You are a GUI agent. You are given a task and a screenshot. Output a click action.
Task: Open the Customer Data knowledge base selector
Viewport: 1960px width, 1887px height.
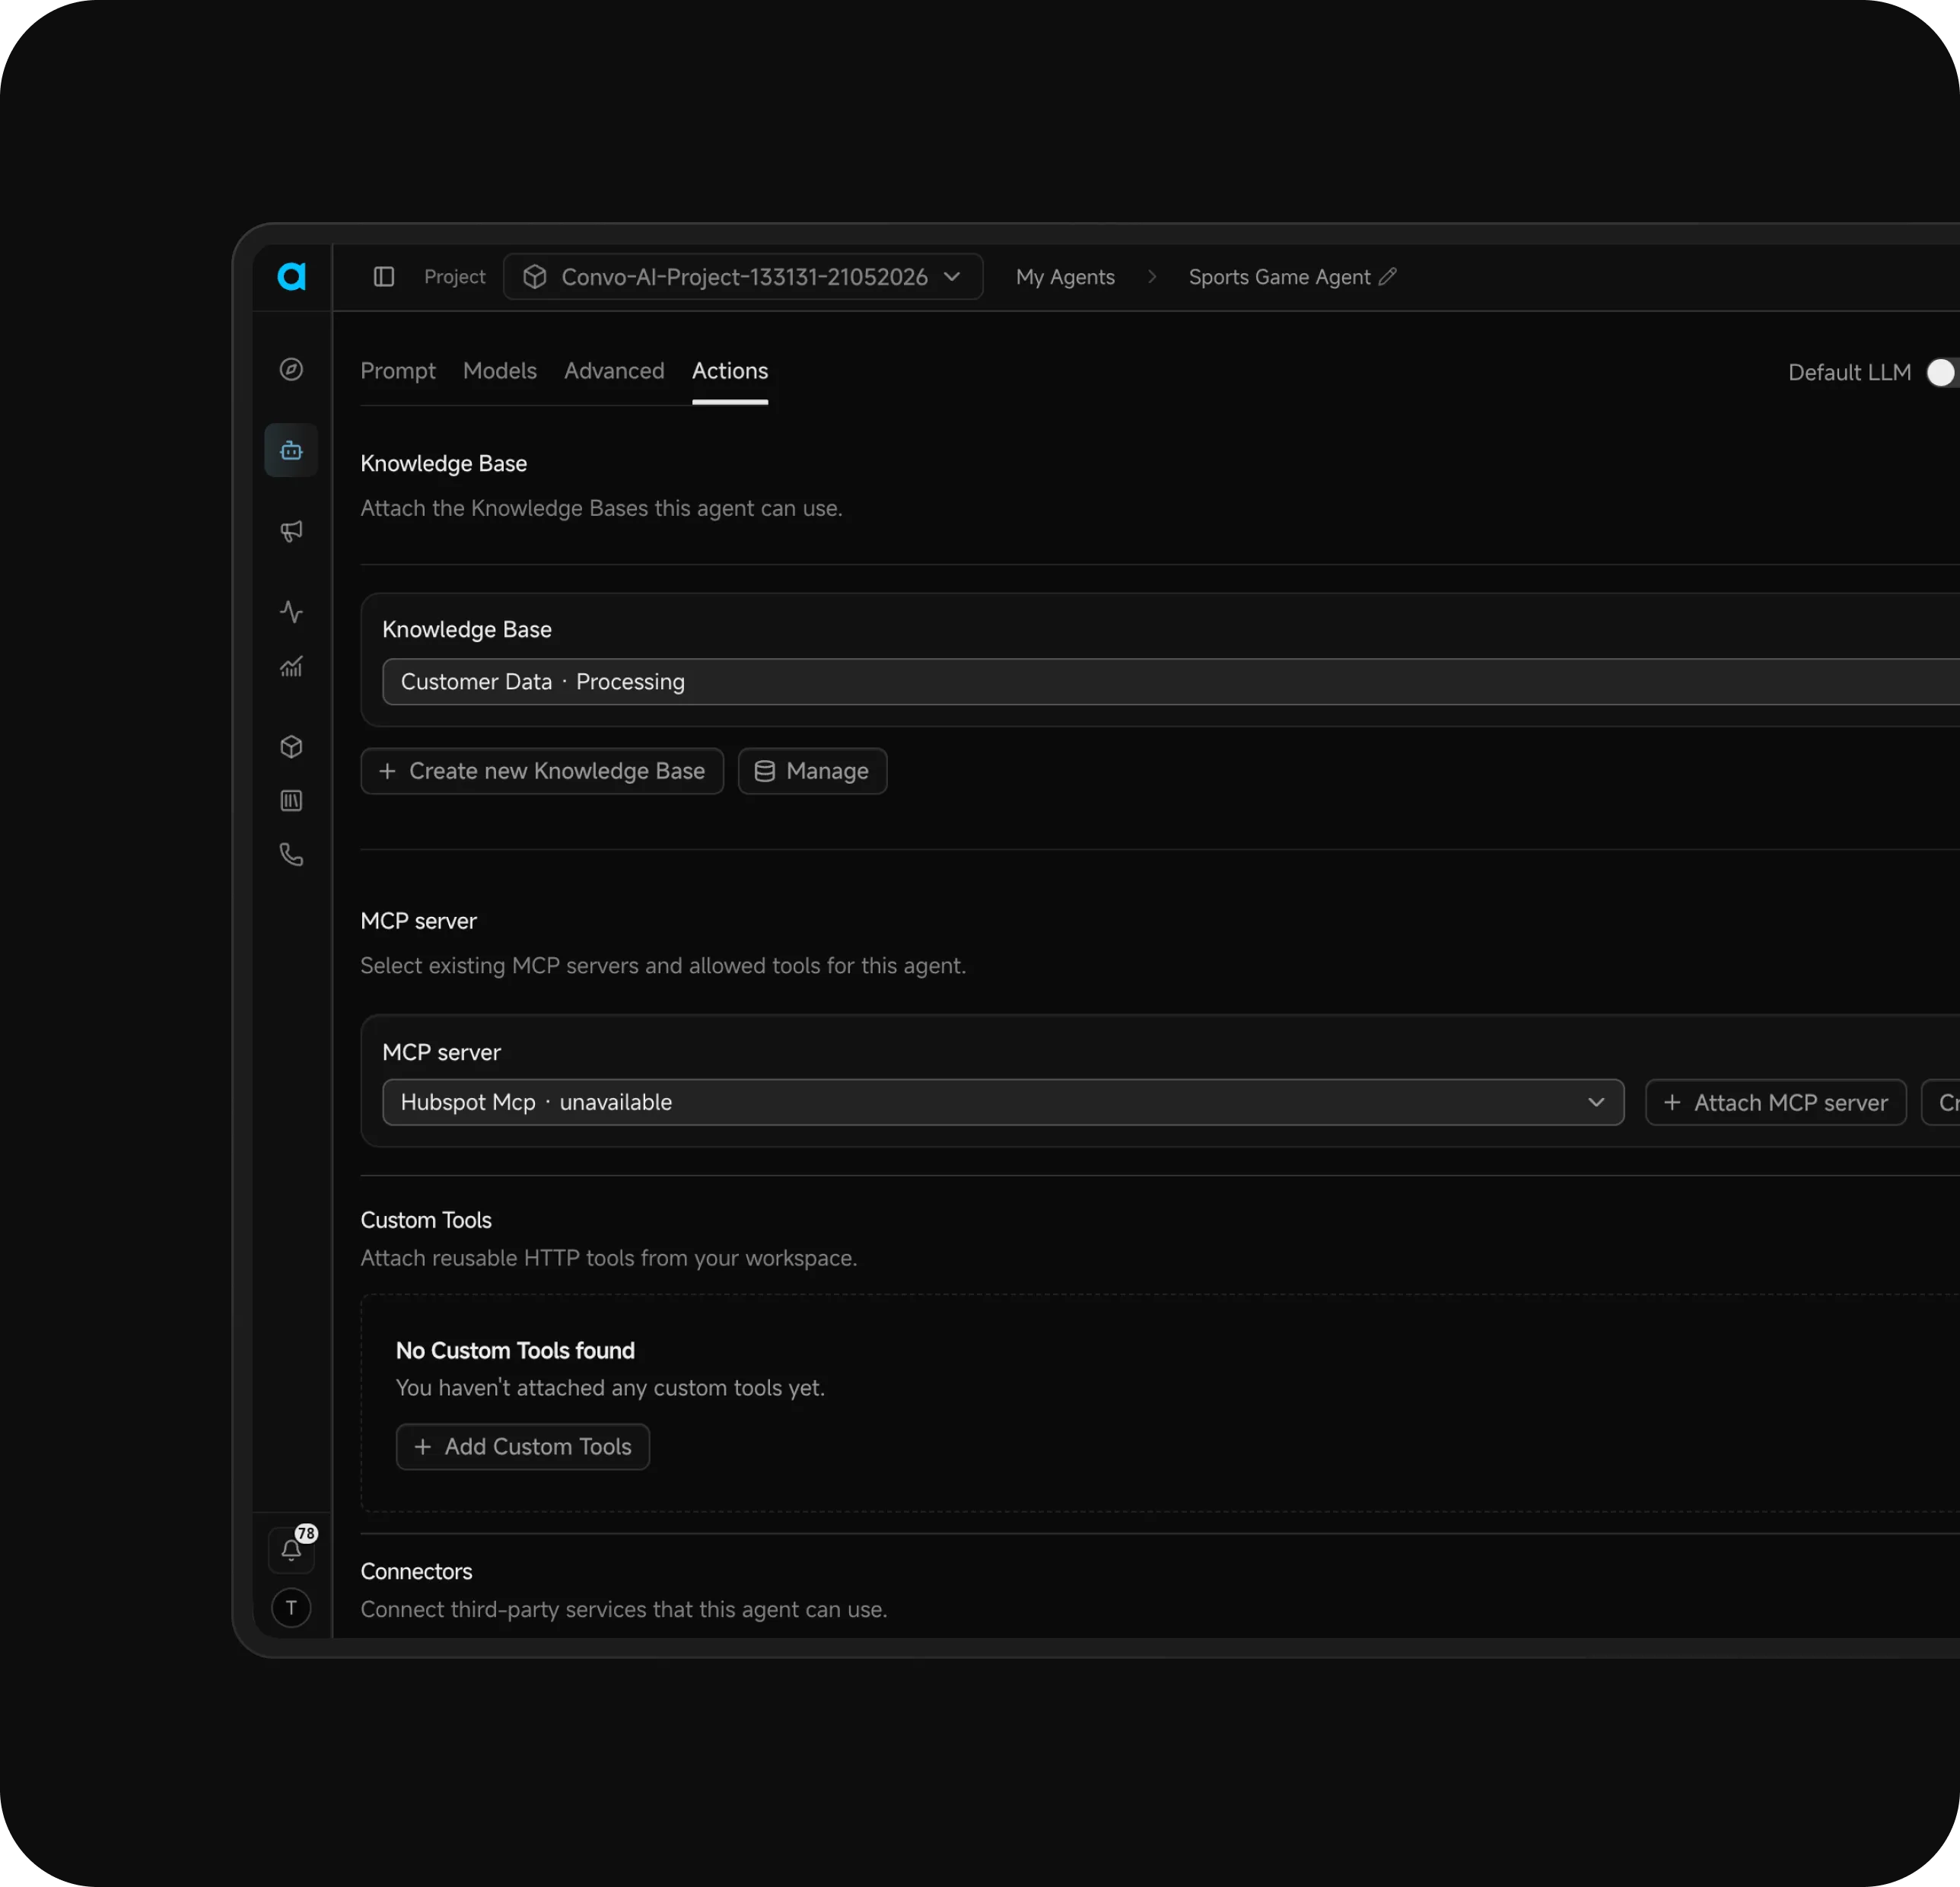pyautogui.click(x=1171, y=682)
